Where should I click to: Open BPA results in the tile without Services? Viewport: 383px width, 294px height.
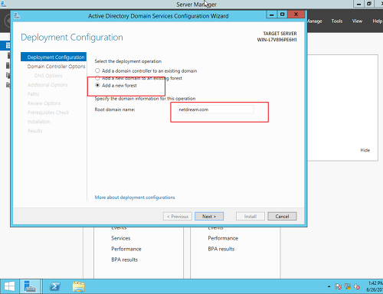tap(221, 249)
